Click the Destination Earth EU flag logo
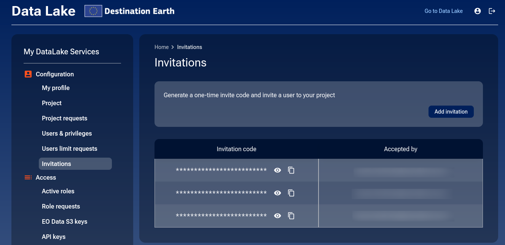This screenshot has height=245, width=505. coord(93,11)
